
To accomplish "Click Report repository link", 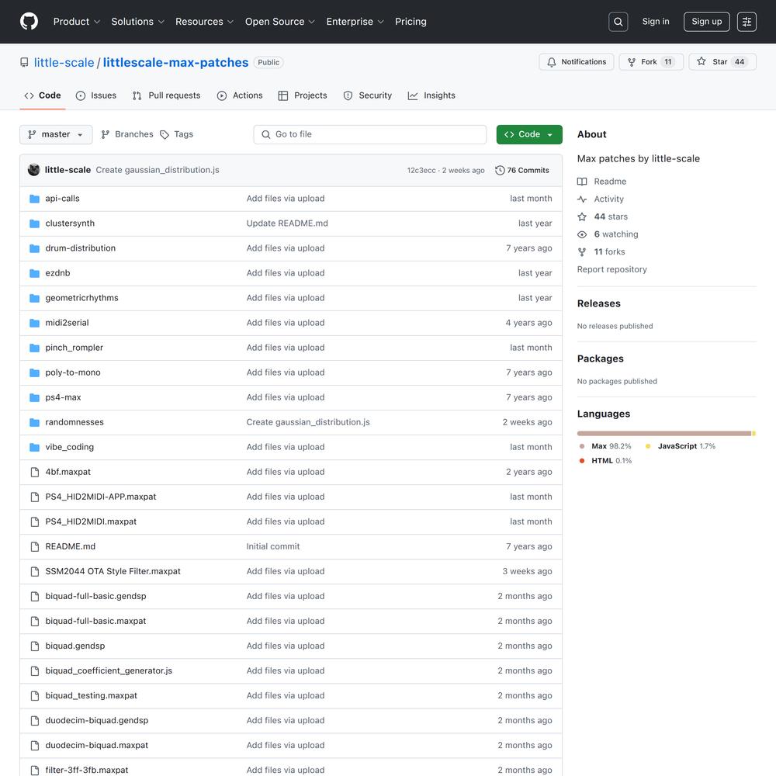I will 611,269.
